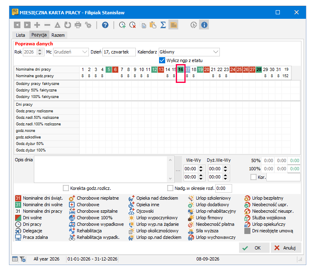Click the Delegacje airplane legend icon
The height and width of the screenshot is (274, 310).
click(x=18, y=231)
